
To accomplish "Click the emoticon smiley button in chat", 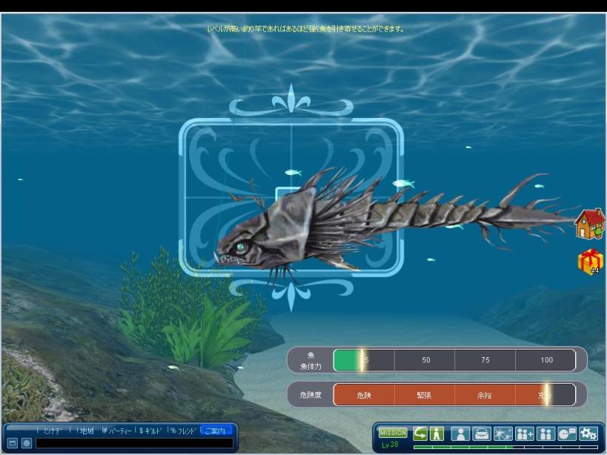I will tap(27, 443).
